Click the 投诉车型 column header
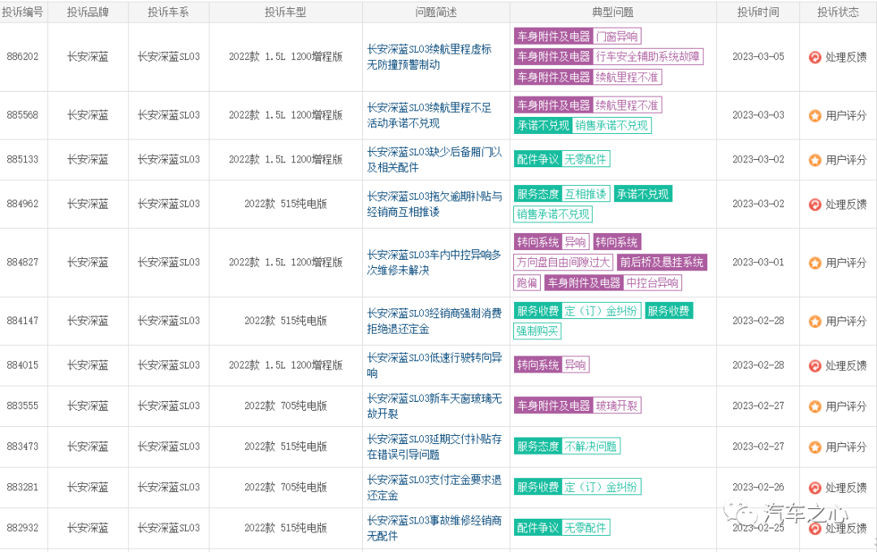Viewport: 877px width, 552px height. (x=286, y=12)
